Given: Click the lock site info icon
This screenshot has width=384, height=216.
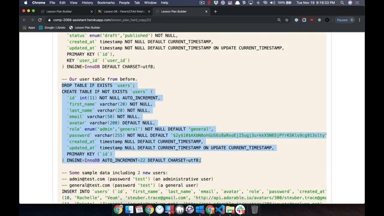Looking at the screenshot, I should pos(49,20).
